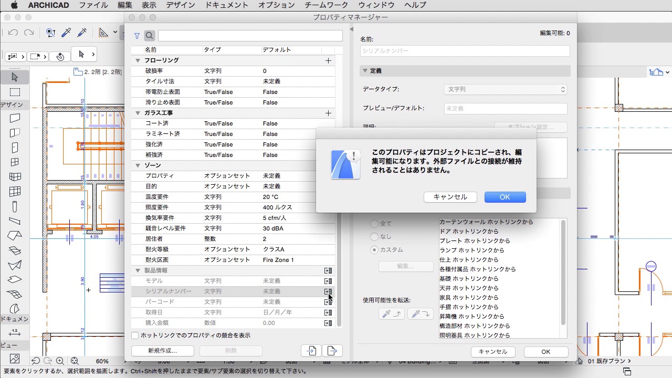Click the zoom in magnifier at bottom

(x=60, y=361)
